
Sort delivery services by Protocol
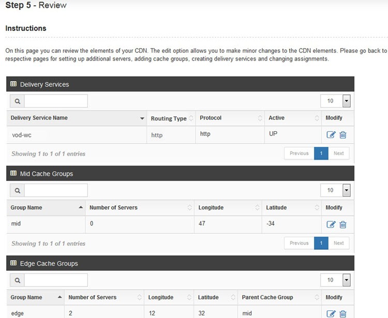230,118
